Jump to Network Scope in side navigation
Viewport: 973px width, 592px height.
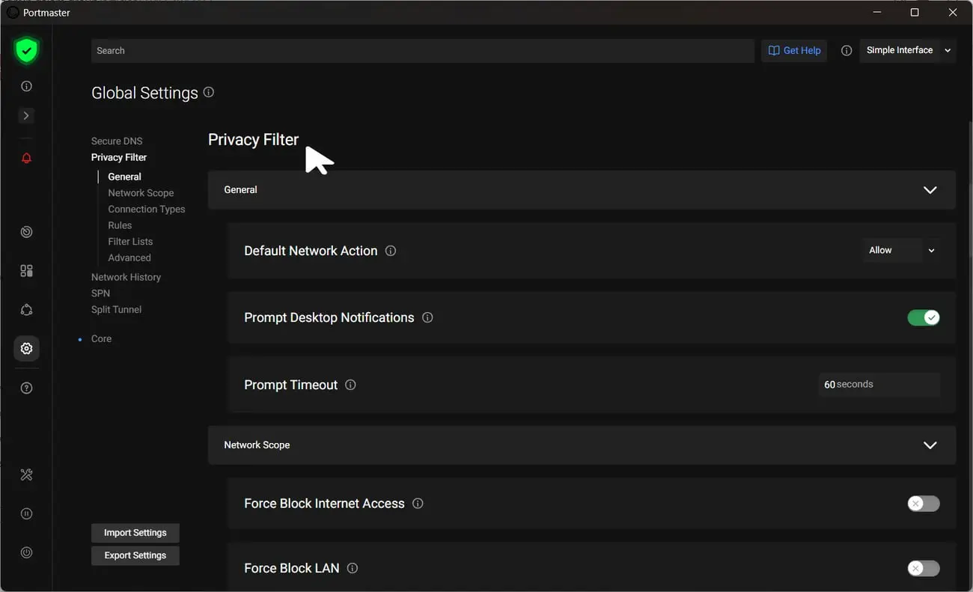pos(141,193)
